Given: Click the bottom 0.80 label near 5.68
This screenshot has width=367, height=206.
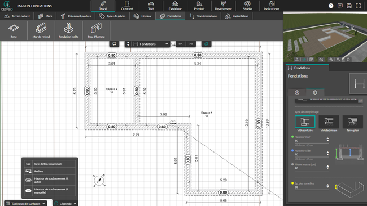Looking at the screenshot, I should coord(223,192).
